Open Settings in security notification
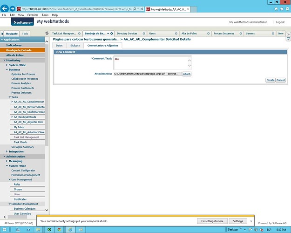This screenshot has width=291, height=233. point(238,221)
